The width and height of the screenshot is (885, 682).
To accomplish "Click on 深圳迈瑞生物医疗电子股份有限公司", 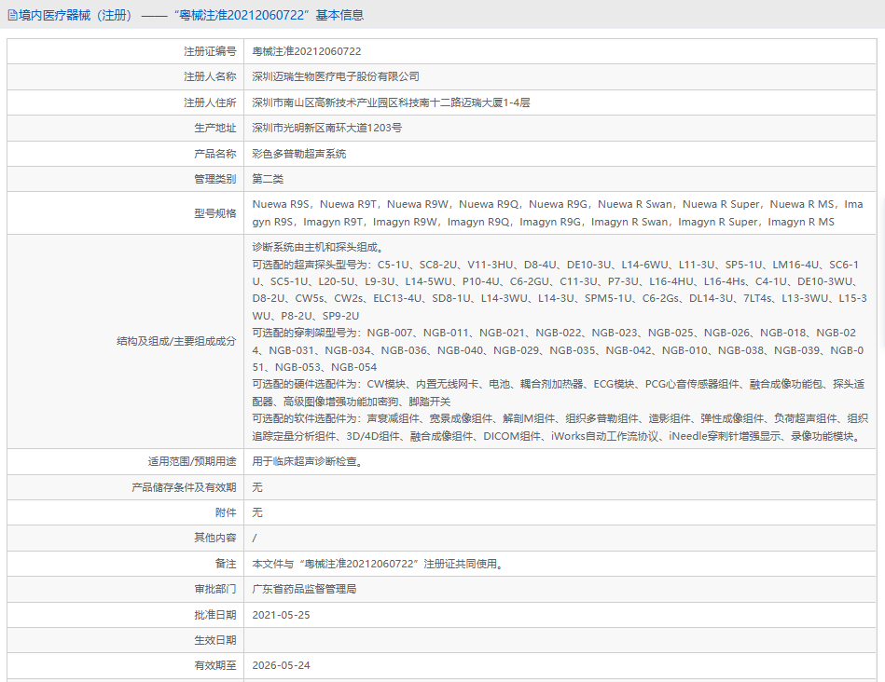I will 336,76.
